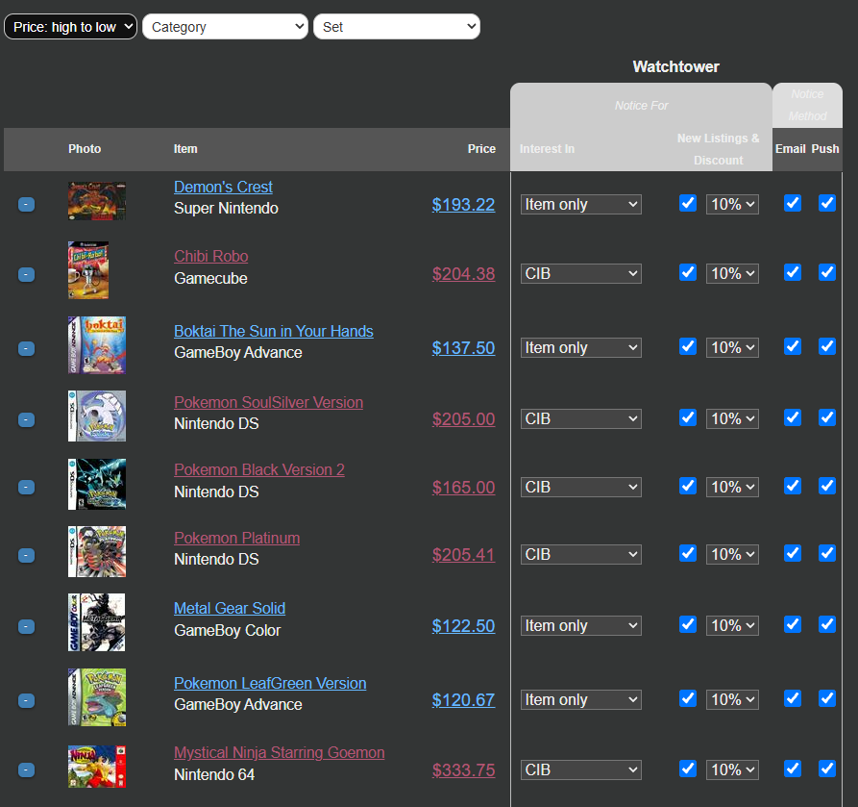Click the Item column header
This screenshot has height=807, width=858.
coord(185,148)
